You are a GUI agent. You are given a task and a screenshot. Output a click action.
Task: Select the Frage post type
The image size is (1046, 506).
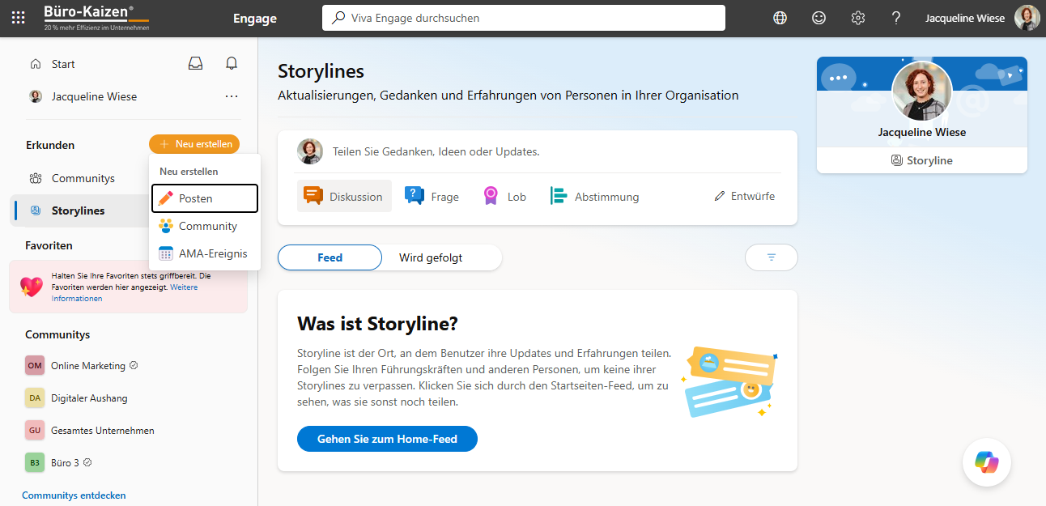coord(432,197)
